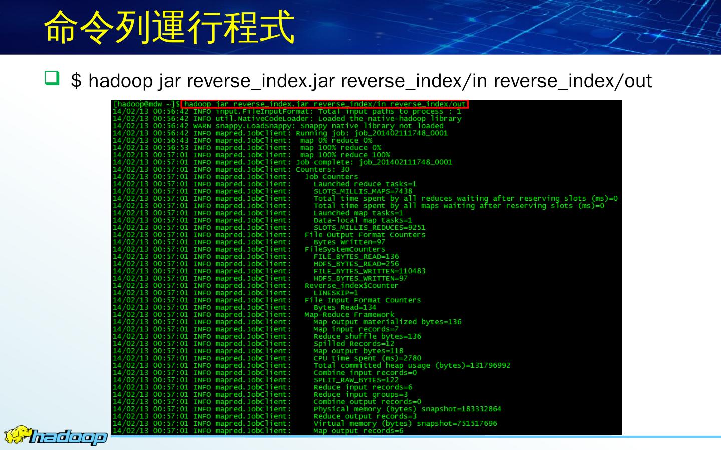Click the square bullet before the command
This screenshot has width=721, height=450.
(x=52, y=78)
